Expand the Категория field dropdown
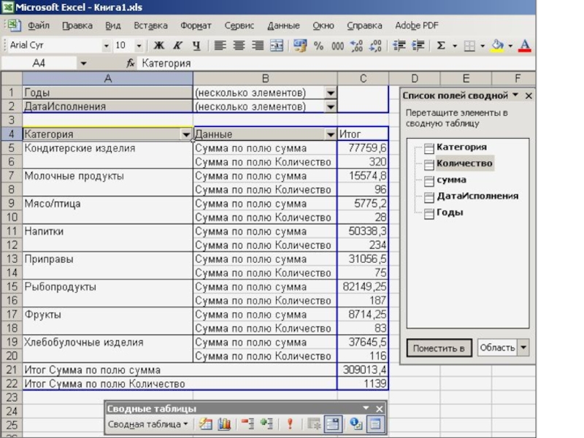Viewport: 584px width, 438px height. pyautogui.click(x=185, y=135)
